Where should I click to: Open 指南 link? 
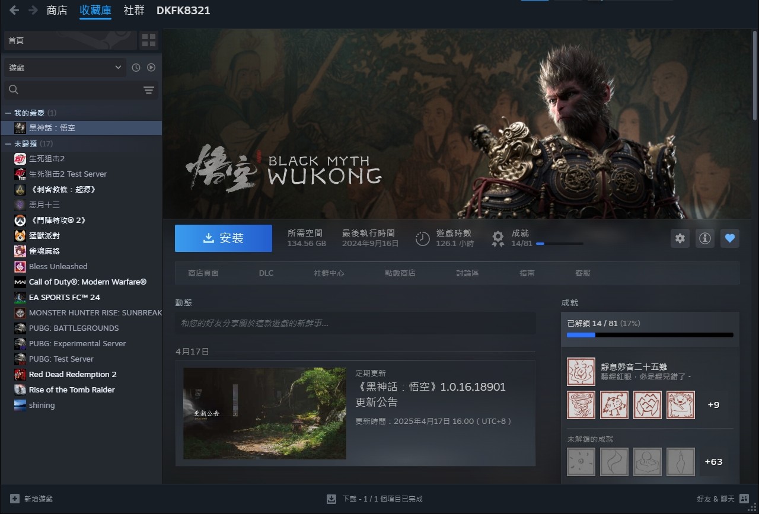tap(527, 273)
